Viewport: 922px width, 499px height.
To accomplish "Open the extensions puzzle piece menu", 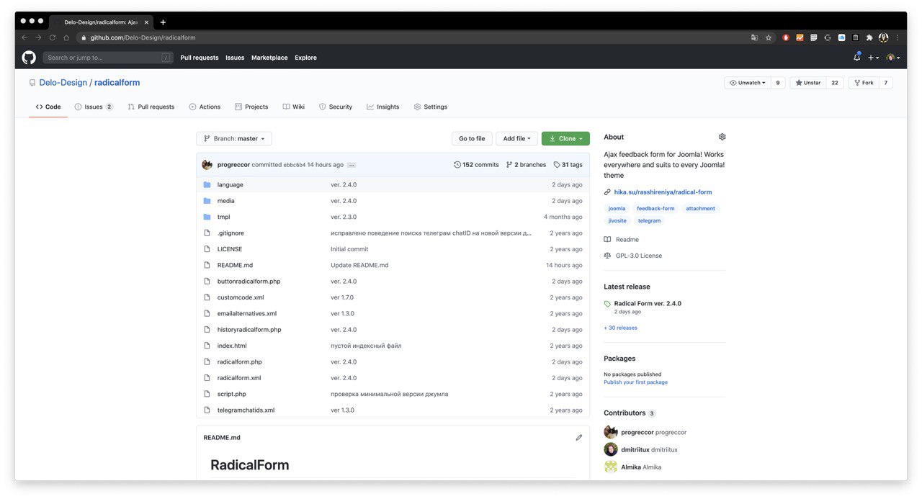I will pyautogui.click(x=869, y=37).
